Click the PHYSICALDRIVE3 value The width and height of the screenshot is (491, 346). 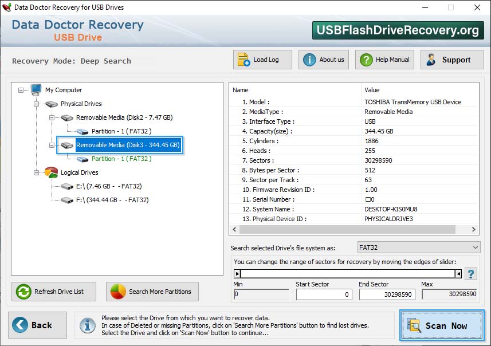click(x=388, y=219)
